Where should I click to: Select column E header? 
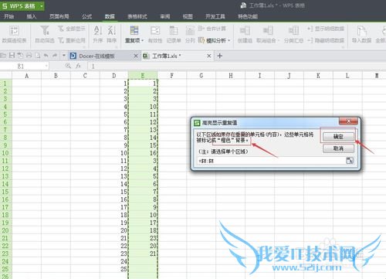click(143, 76)
